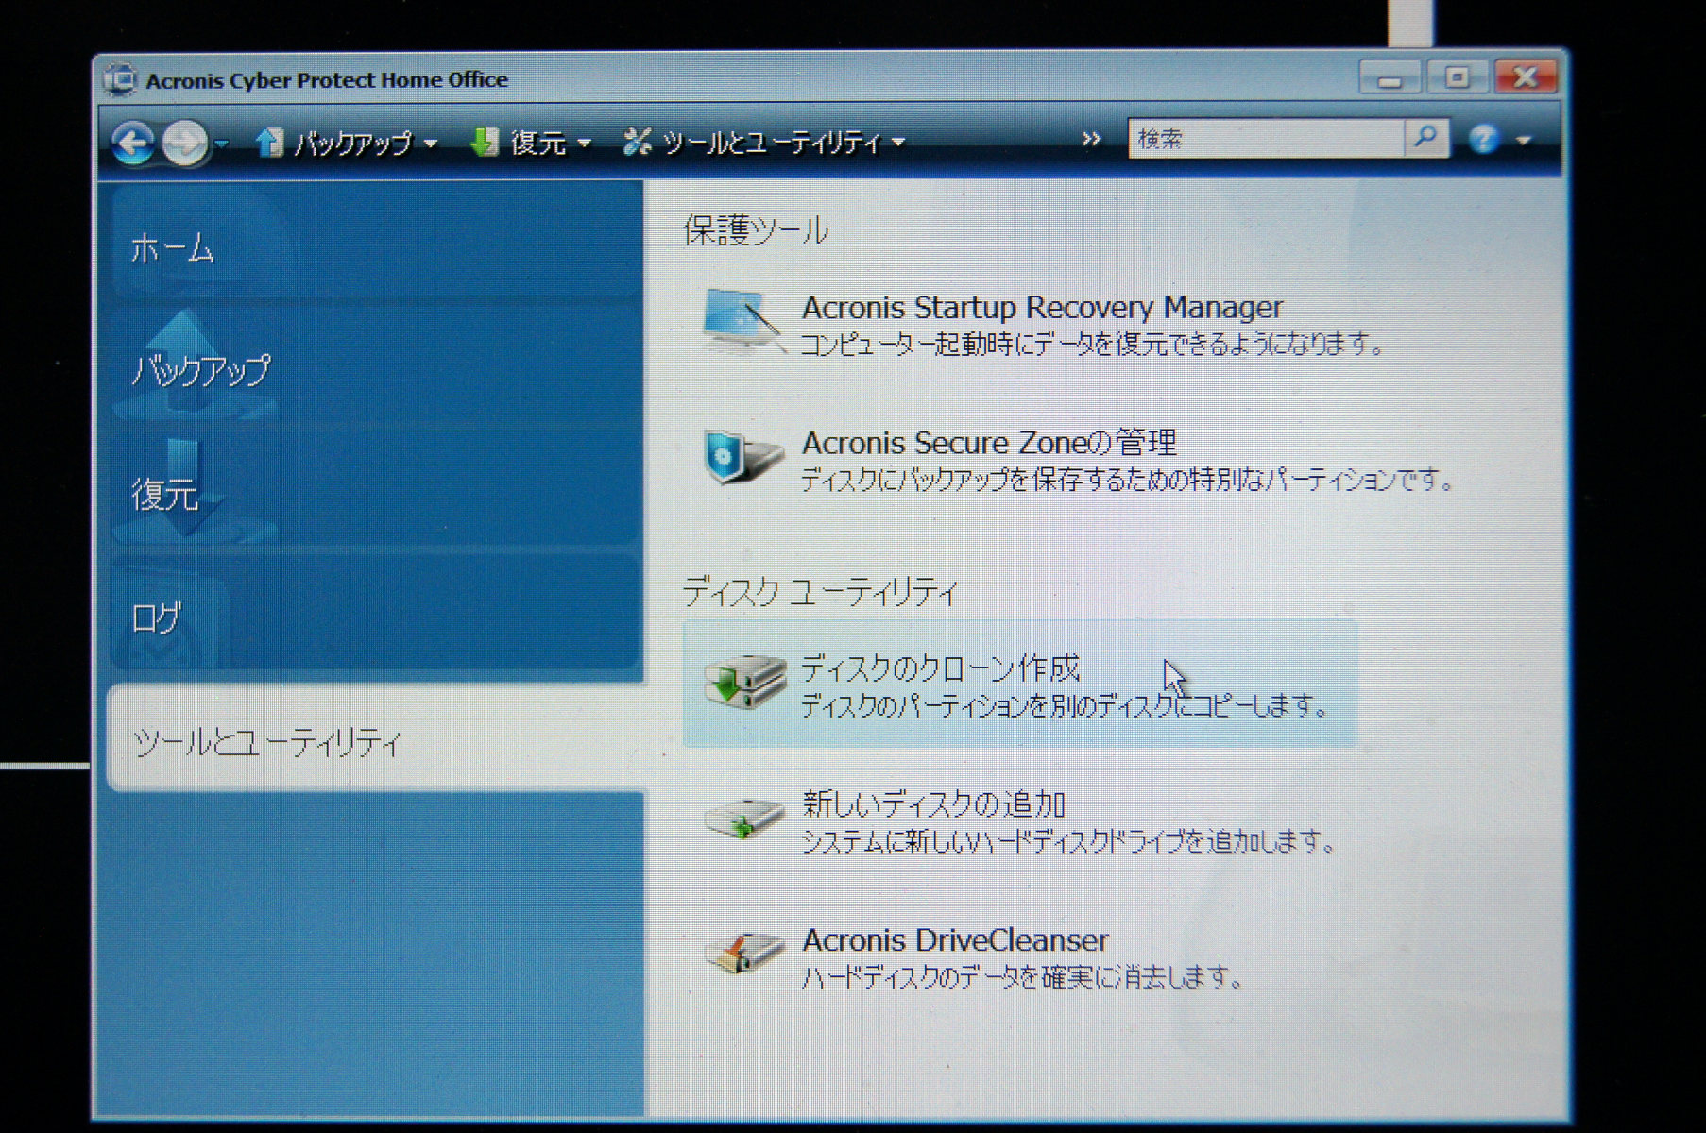Click the search magnifier button
Screen dimensions: 1706x1133
tap(1426, 138)
